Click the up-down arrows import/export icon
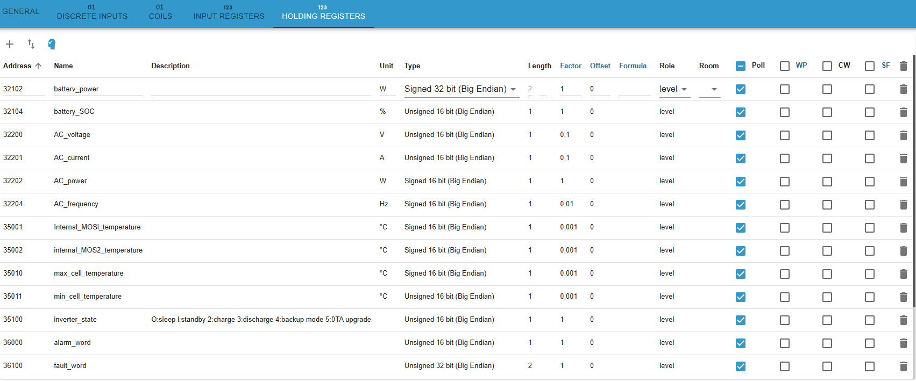 [x=31, y=44]
